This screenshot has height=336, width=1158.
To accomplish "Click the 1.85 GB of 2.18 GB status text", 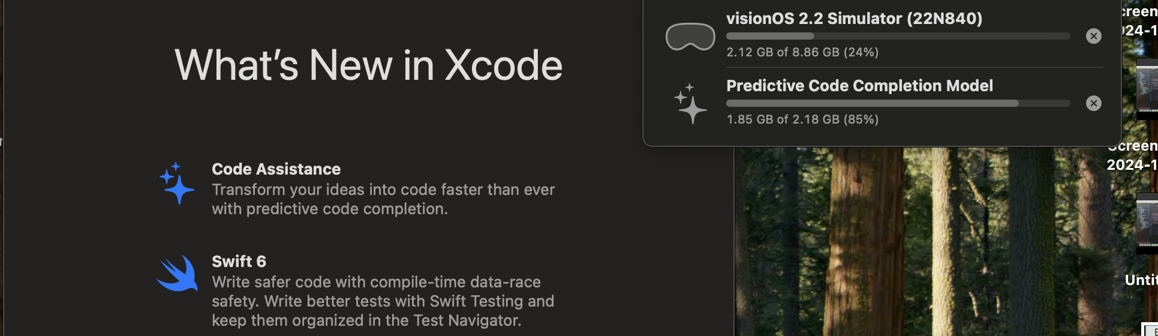I will click(802, 119).
